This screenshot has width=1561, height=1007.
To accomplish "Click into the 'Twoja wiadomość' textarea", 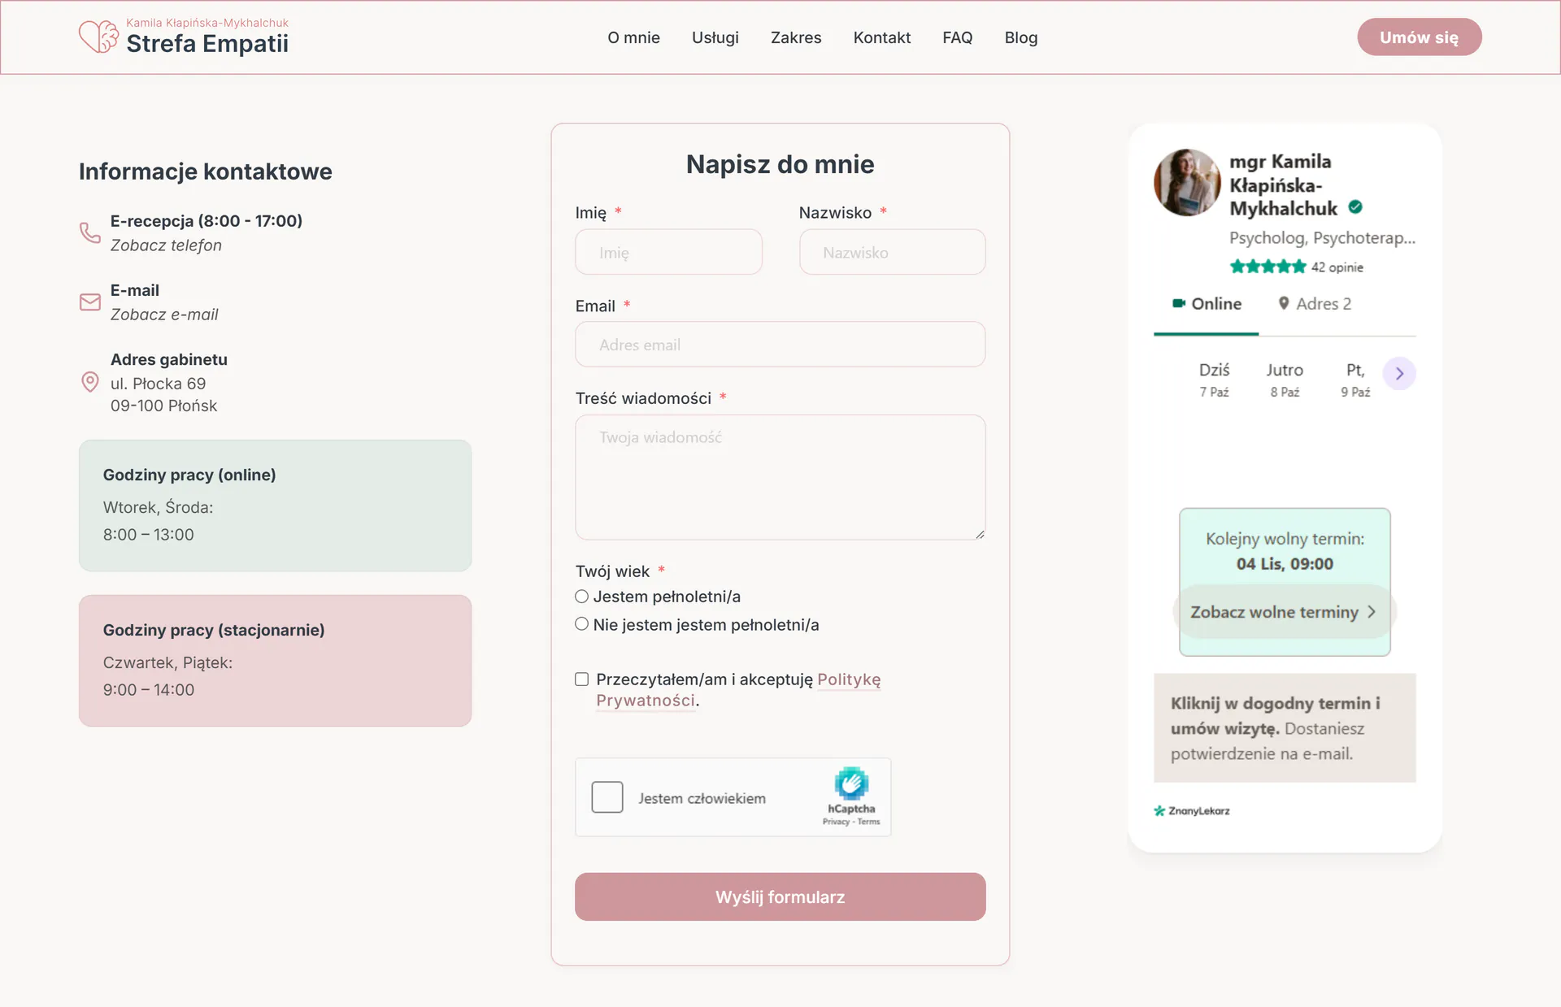I will (x=780, y=478).
